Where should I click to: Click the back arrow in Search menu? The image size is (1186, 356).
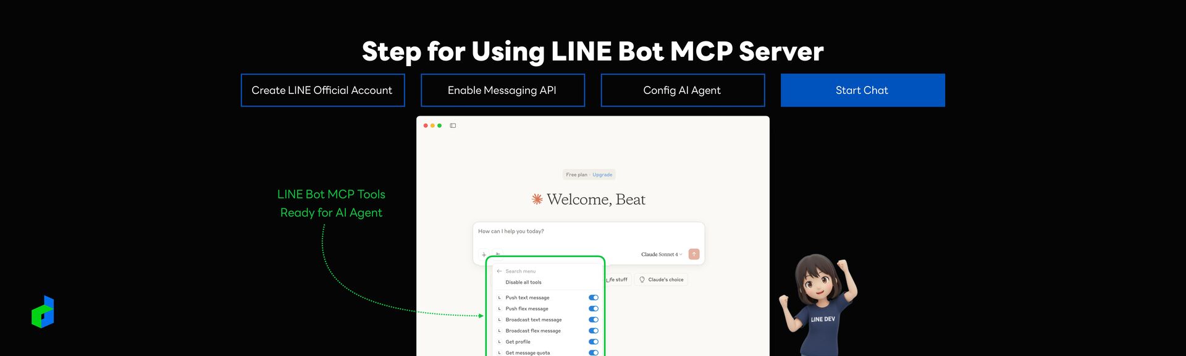tap(499, 271)
